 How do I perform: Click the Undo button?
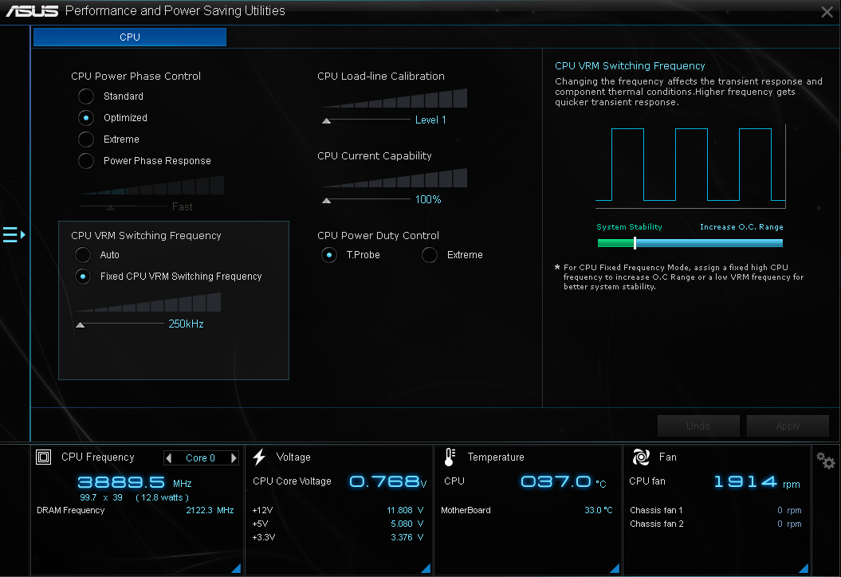coord(698,426)
